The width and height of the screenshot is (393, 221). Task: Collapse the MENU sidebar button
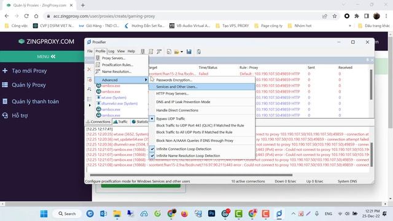tap(46, 56)
